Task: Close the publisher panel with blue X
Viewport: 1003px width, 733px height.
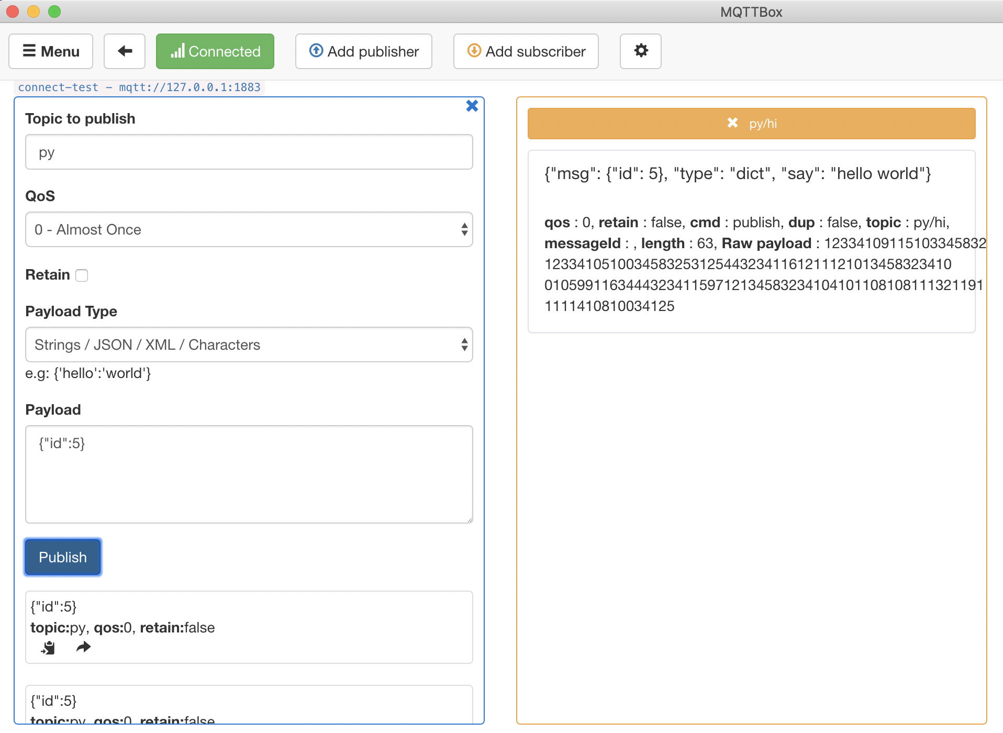Action: point(472,106)
